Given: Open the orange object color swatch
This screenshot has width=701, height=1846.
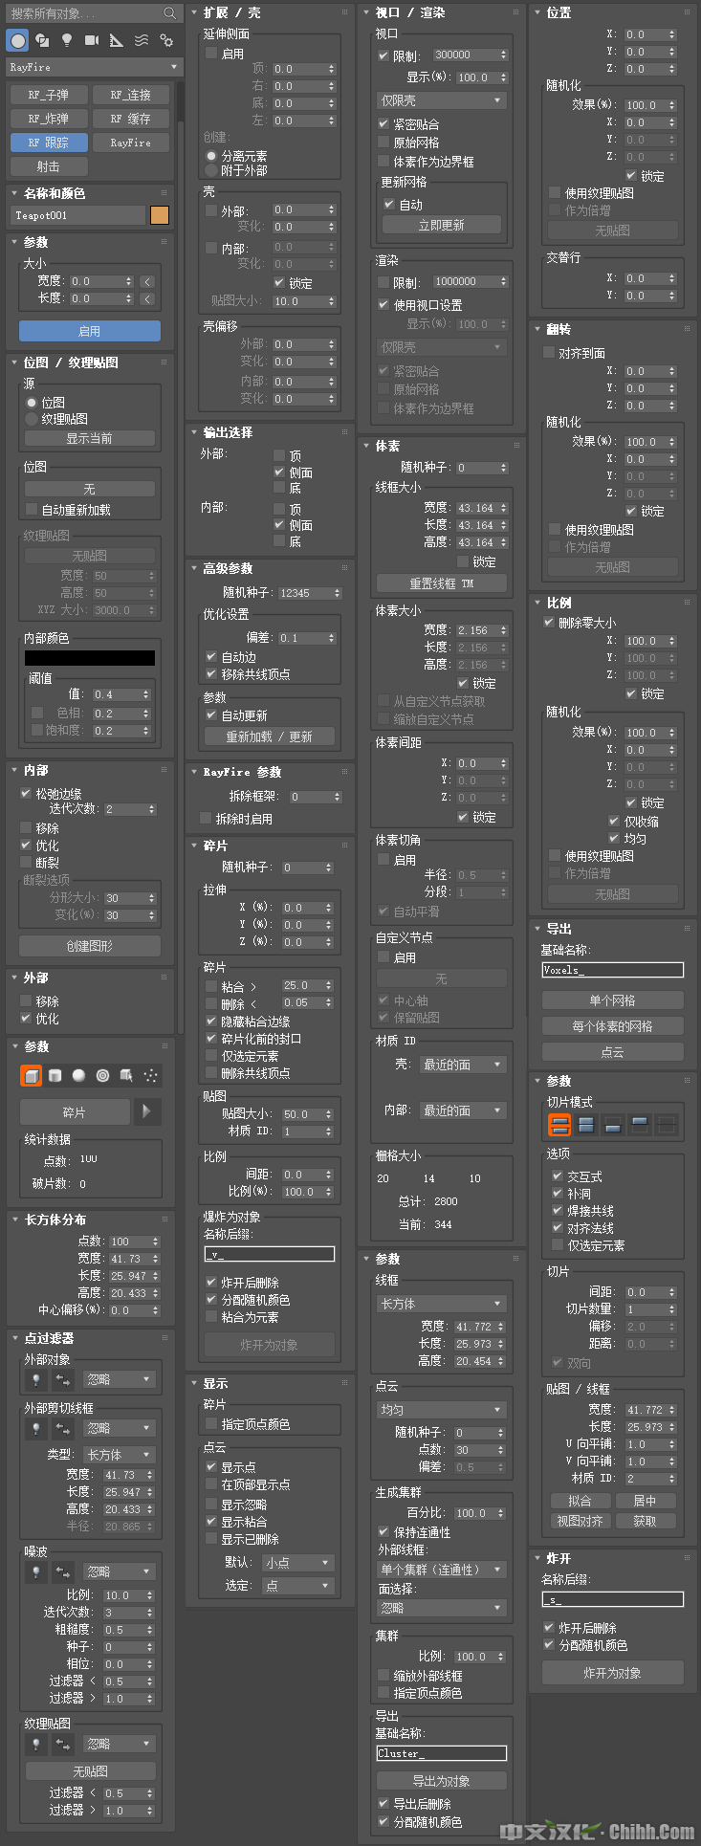Looking at the screenshot, I should coord(160,215).
